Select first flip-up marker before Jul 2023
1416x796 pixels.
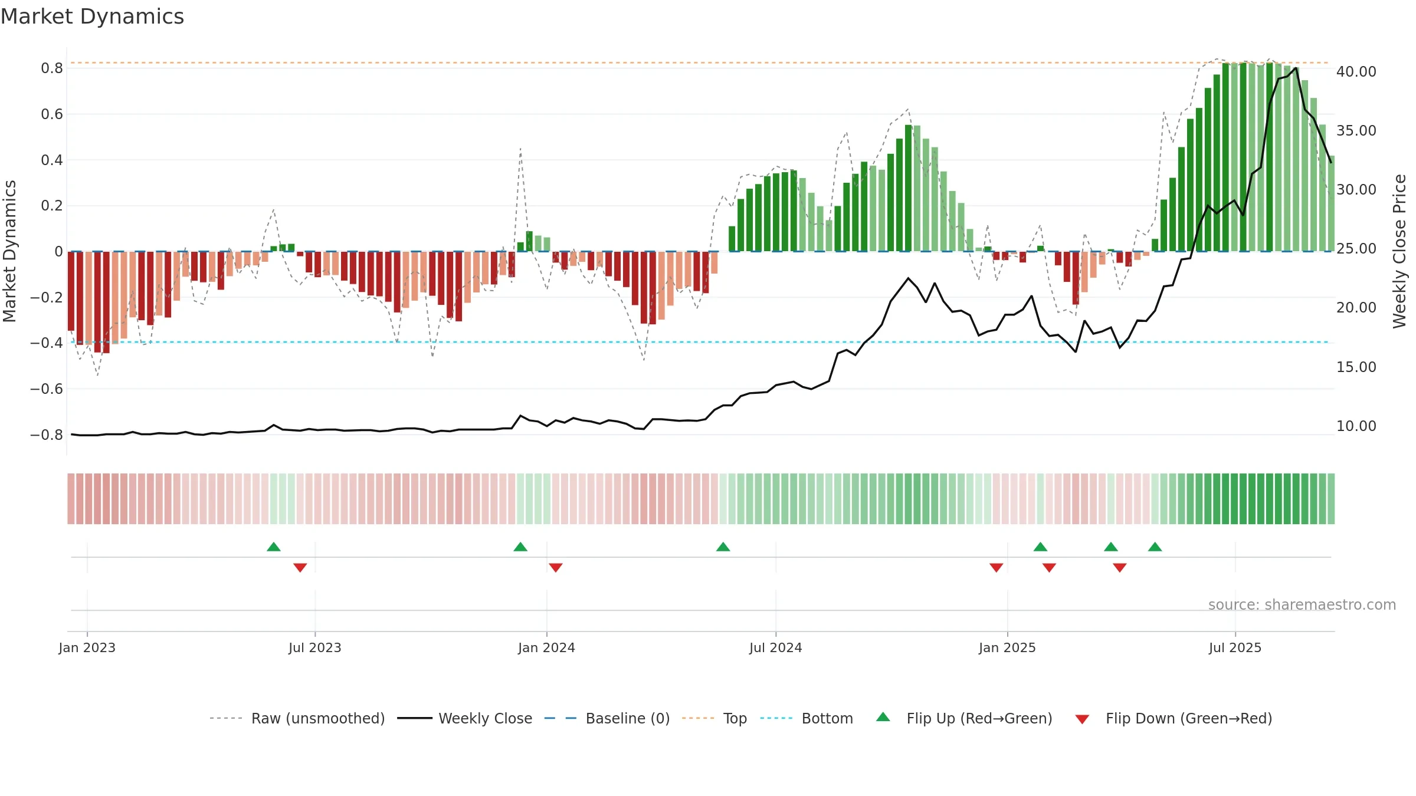[274, 547]
